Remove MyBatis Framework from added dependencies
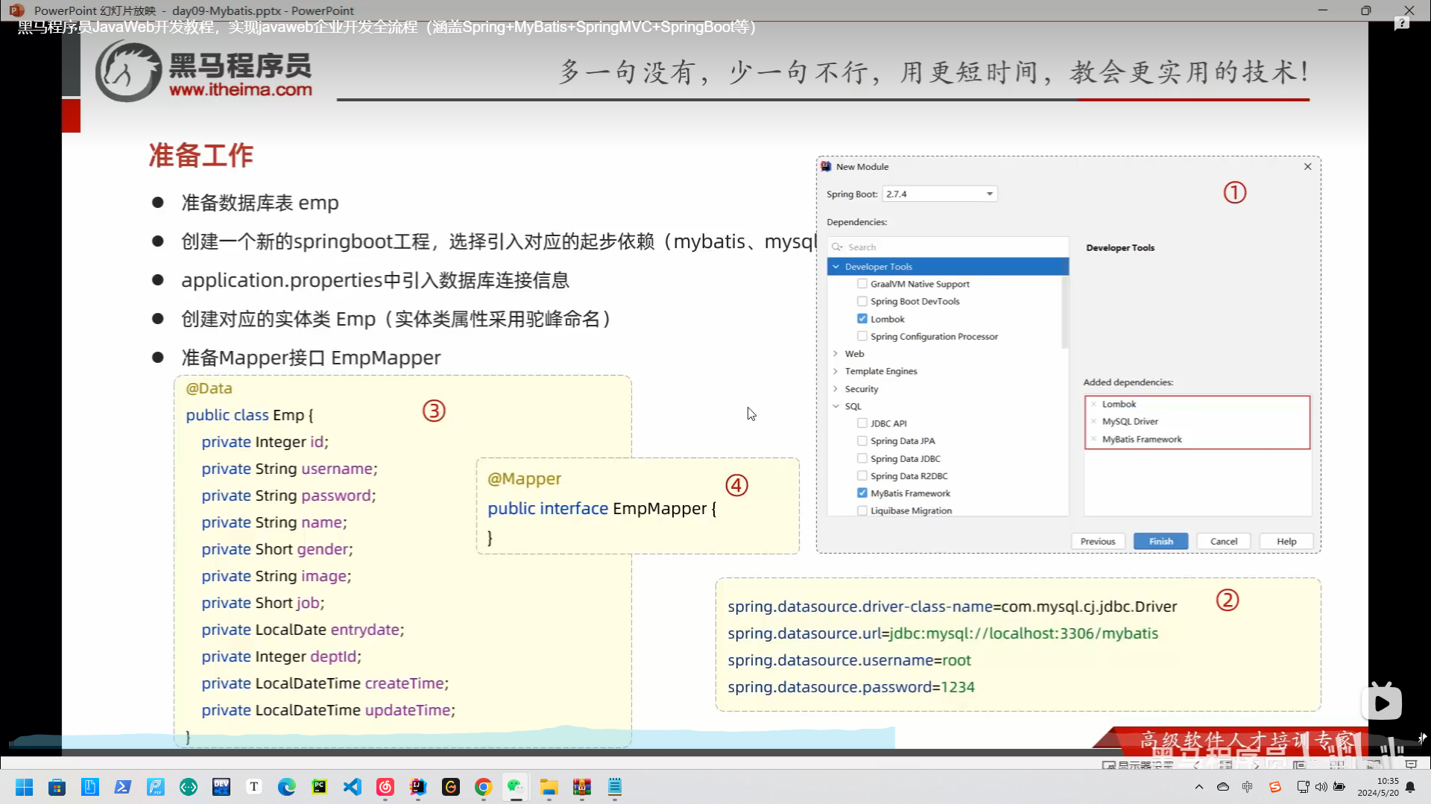This screenshot has width=1431, height=804. (1093, 440)
